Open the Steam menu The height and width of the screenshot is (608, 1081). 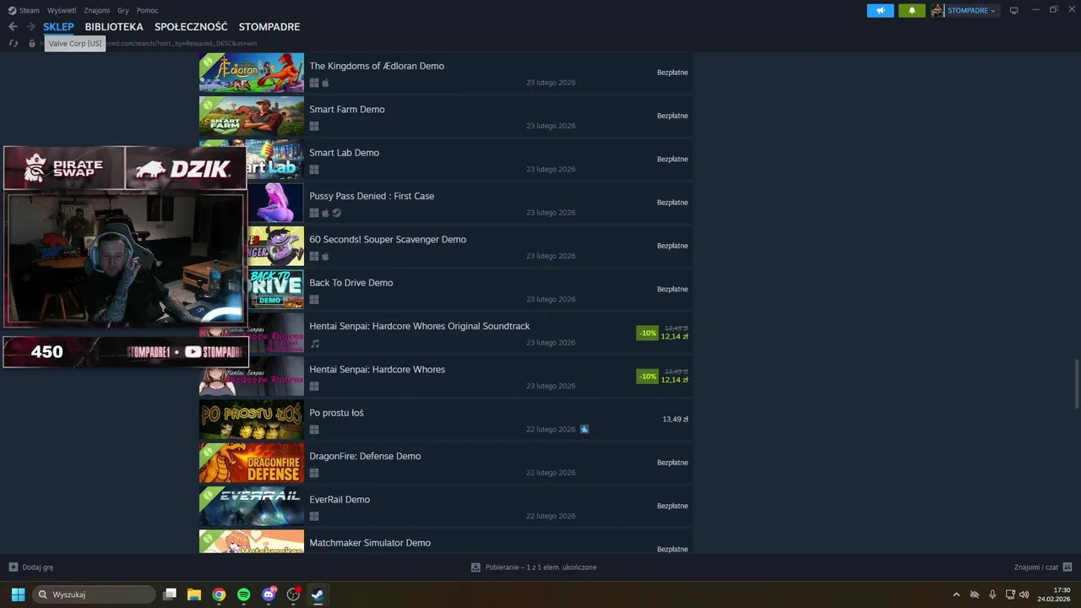pos(24,10)
